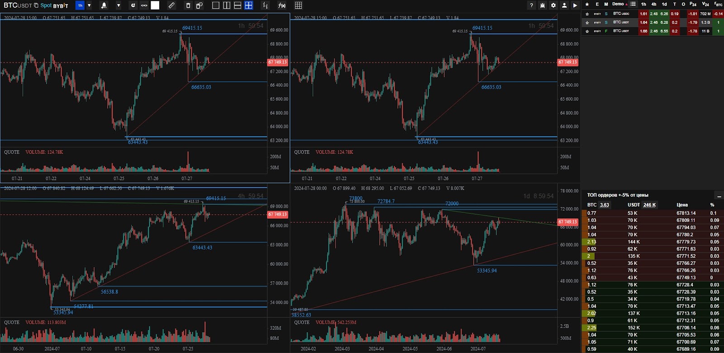Click order row with price 67771.52

pos(653,256)
